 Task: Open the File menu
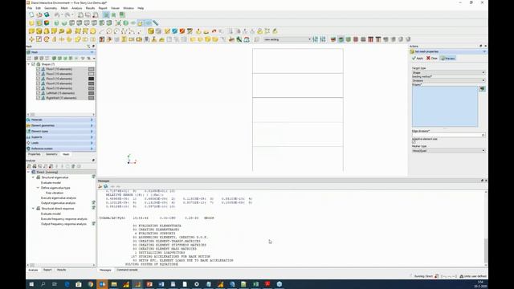pos(30,8)
